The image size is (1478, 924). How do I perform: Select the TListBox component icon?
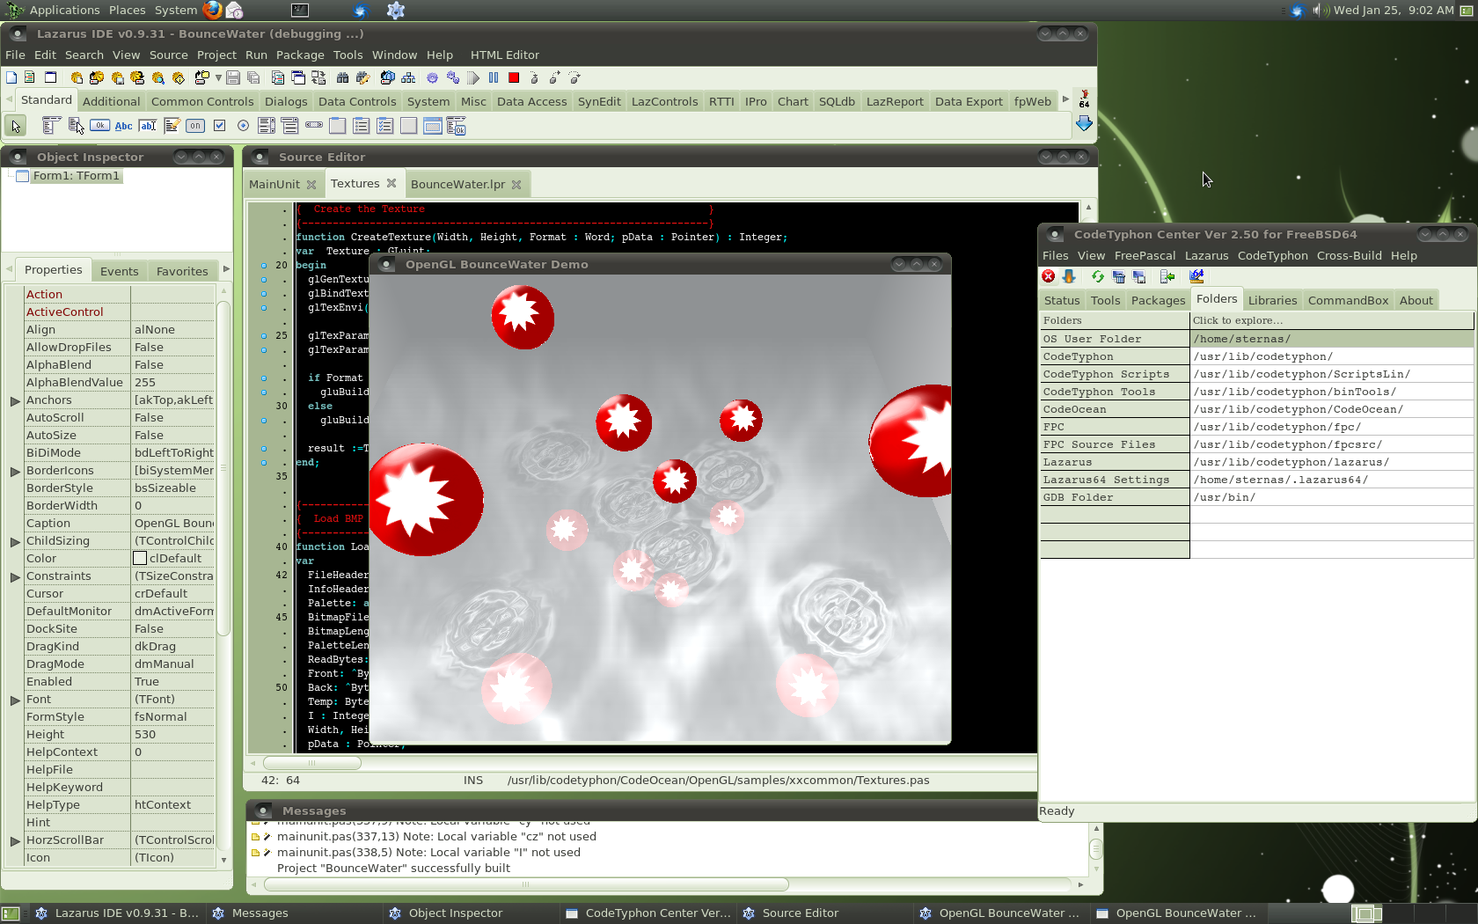(267, 126)
